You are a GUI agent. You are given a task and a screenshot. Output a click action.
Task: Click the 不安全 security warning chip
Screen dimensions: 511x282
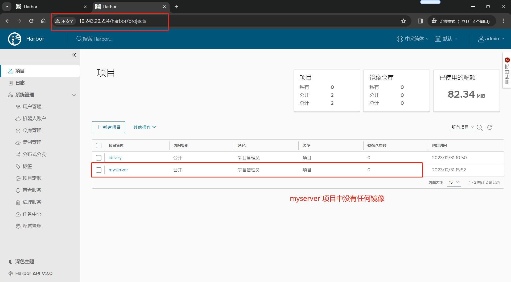[x=65, y=21]
